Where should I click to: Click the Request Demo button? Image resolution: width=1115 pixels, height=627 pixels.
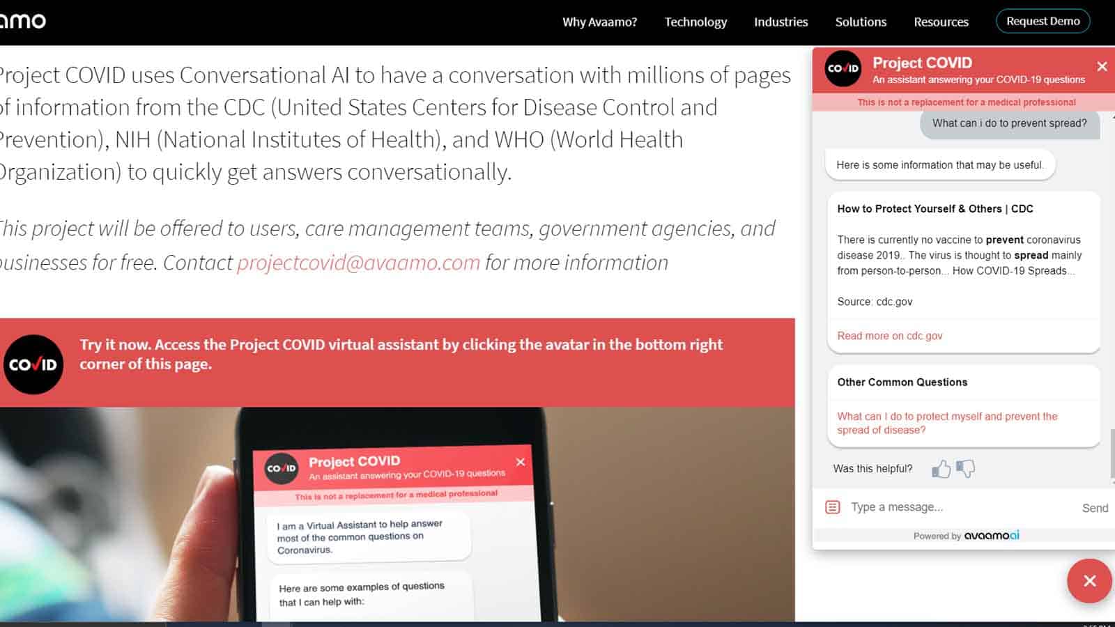point(1043,21)
